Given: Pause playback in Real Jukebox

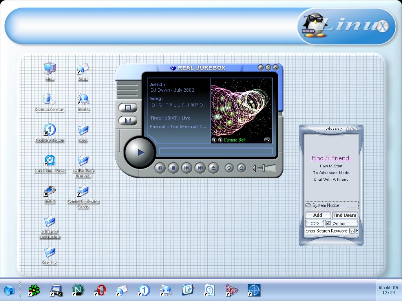Looking at the screenshot, I should [160, 168].
